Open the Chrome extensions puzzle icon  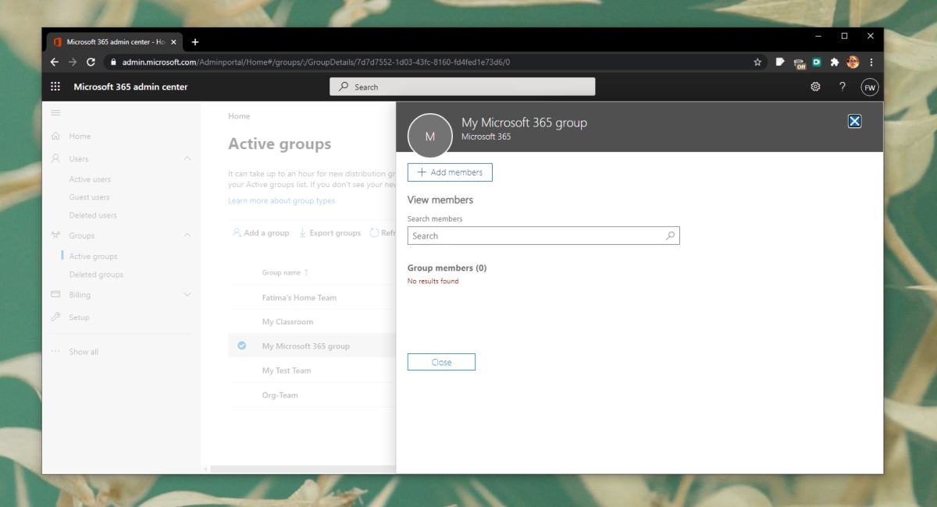(834, 62)
